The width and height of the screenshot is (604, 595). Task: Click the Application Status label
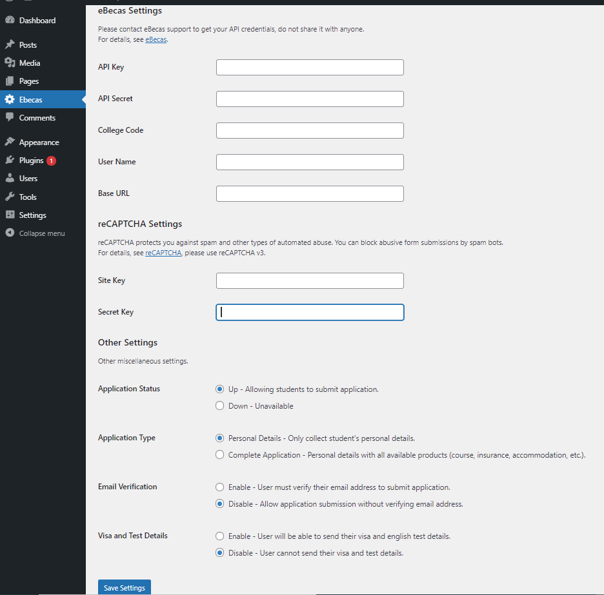click(x=129, y=389)
